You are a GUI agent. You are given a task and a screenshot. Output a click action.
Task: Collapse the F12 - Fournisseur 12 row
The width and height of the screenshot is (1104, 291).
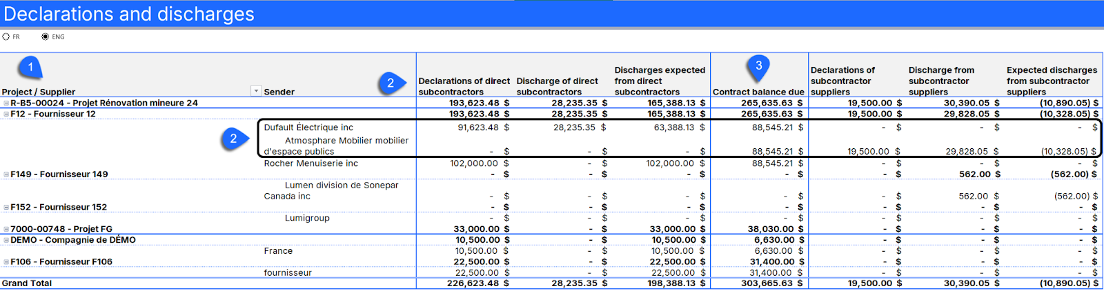click(6, 114)
